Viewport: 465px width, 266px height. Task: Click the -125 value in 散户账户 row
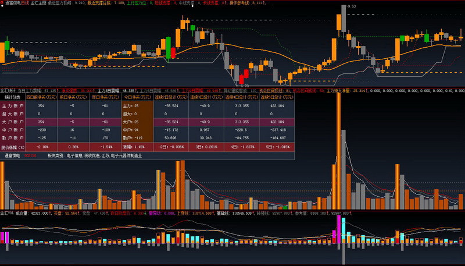tap(41, 138)
